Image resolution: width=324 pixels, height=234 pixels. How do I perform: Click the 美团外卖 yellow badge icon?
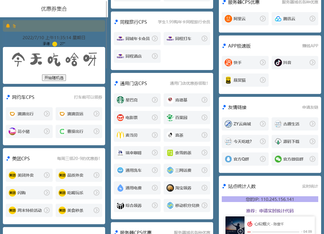(x=12, y=175)
